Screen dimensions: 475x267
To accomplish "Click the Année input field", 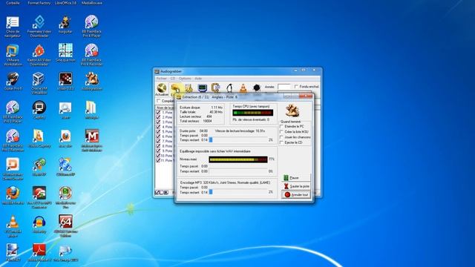I will pyautogui.click(x=284, y=87).
